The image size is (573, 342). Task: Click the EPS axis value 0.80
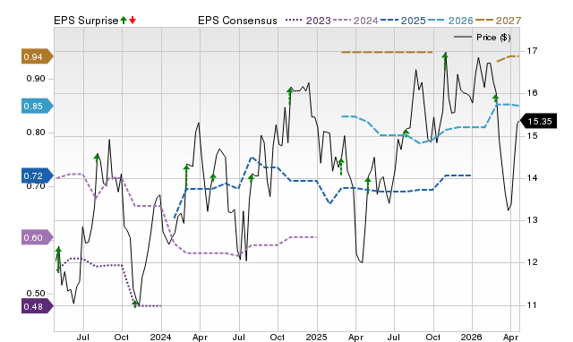pyautogui.click(x=36, y=133)
